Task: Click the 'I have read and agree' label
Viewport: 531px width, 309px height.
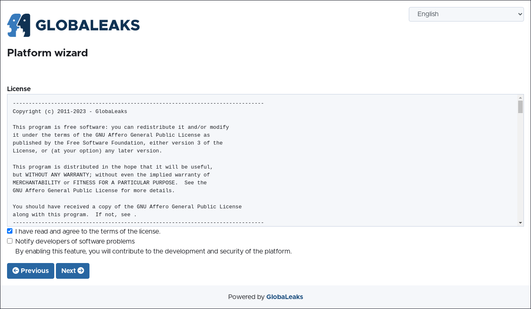Action: click(88, 232)
